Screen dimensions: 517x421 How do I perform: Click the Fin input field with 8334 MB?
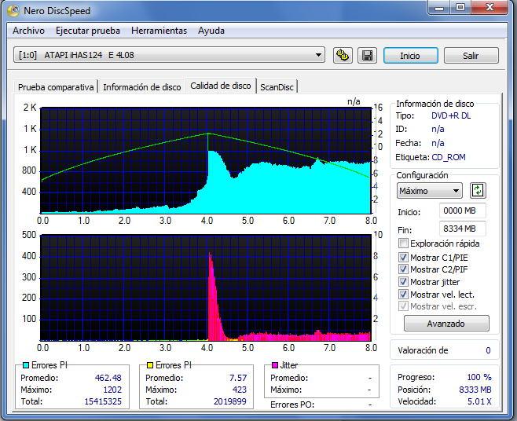point(463,229)
